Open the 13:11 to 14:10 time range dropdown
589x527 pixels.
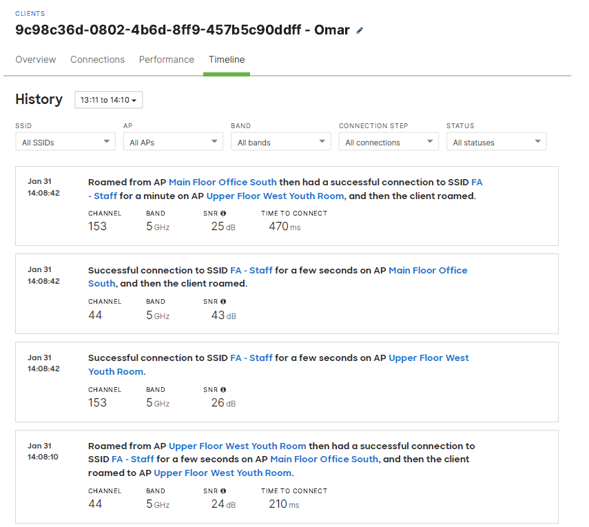108,100
